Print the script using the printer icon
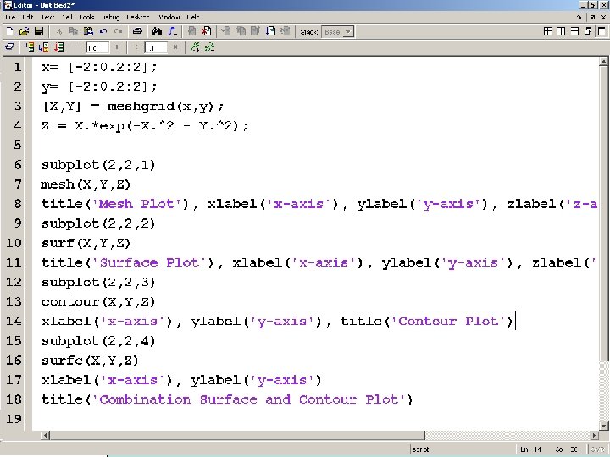The image size is (610, 457). click(x=137, y=31)
